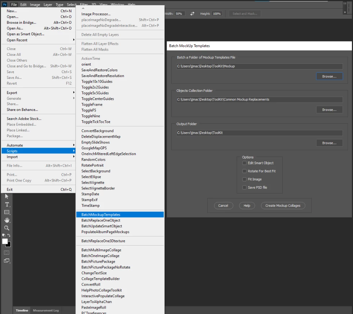Browse for Objects Collection Folder
This screenshot has width=353, height=314.
point(329,110)
